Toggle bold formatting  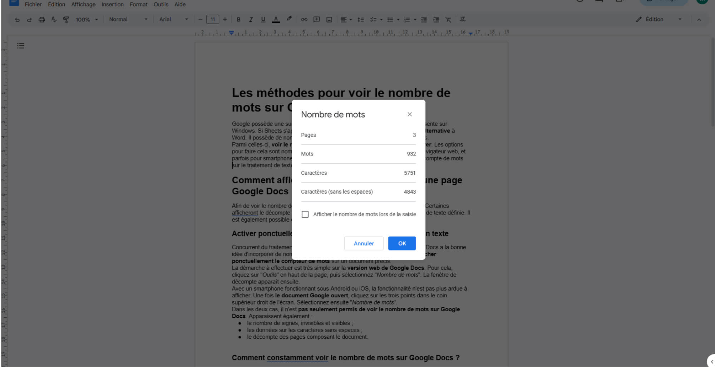point(238,20)
